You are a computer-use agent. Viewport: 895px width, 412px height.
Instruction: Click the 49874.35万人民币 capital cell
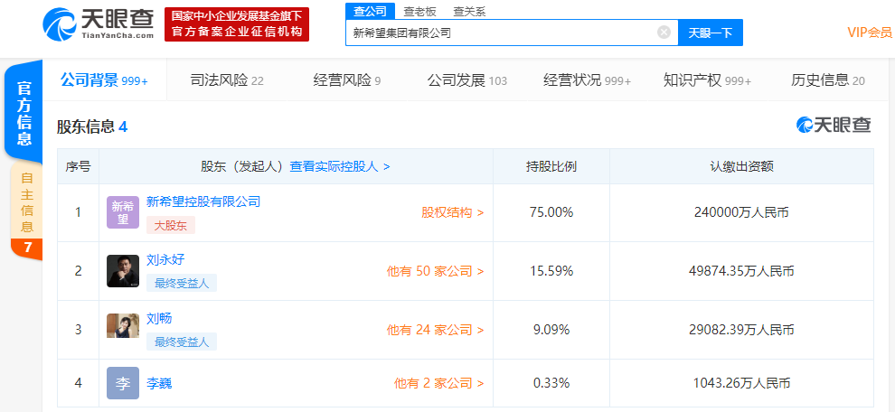point(741,271)
